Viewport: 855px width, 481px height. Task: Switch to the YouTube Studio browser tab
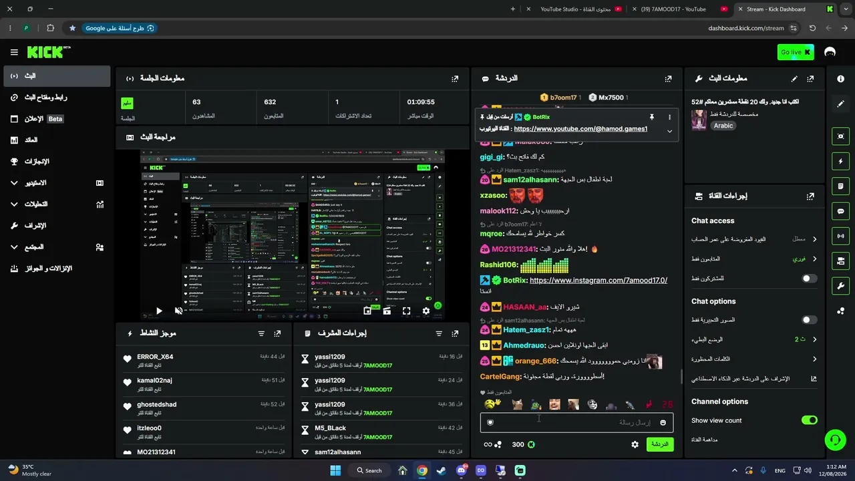[574, 9]
